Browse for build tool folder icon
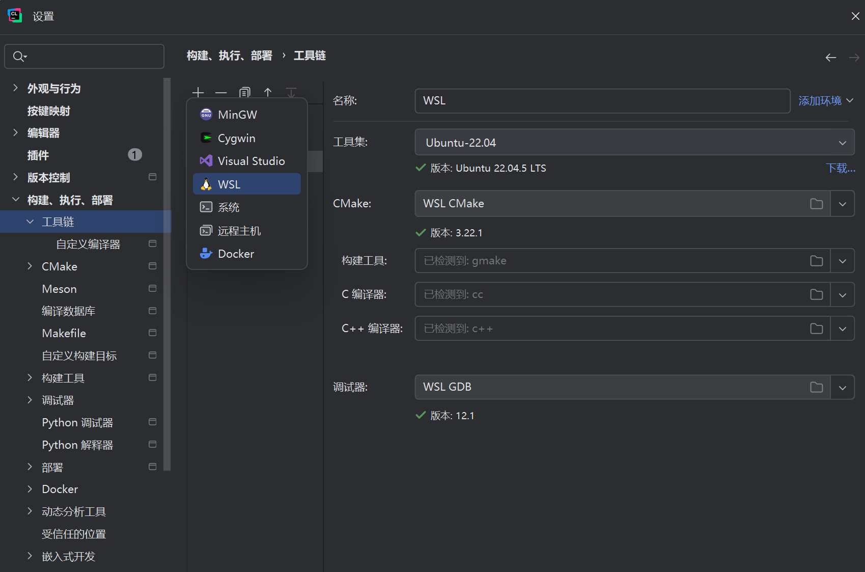865x572 pixels. click(x=817, y=261)
